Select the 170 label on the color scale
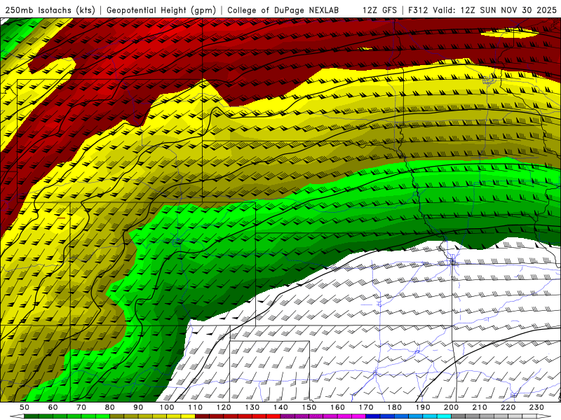This screenshot has width=561, height=420. (x=366, y=407)
